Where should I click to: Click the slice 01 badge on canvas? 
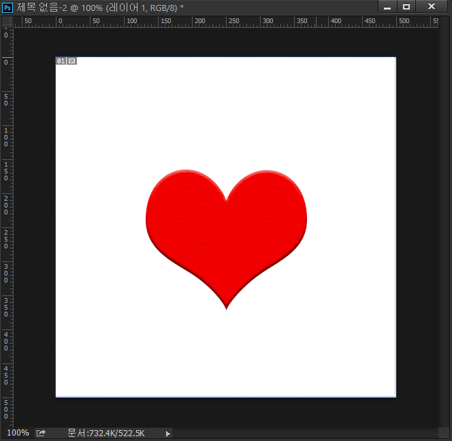[61, 61]
